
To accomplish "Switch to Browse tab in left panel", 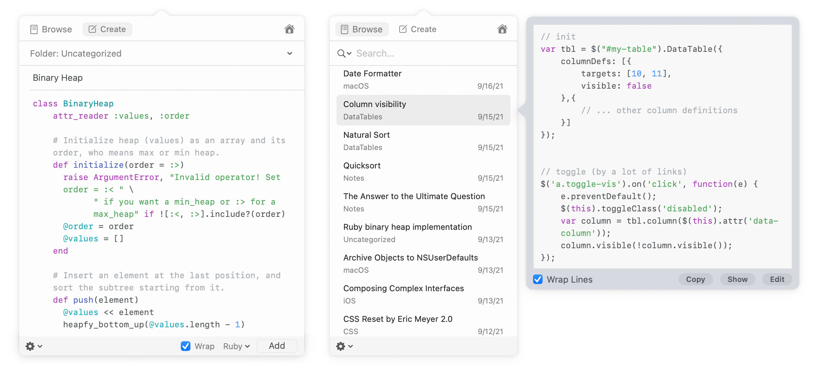I will point(51,29).
